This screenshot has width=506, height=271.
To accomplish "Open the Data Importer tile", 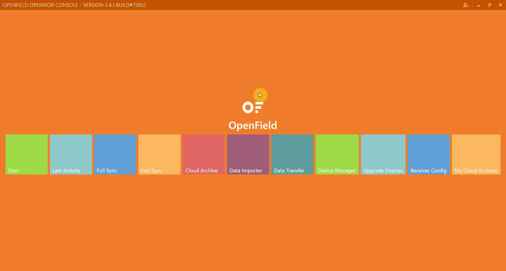I will pos(248,154).
